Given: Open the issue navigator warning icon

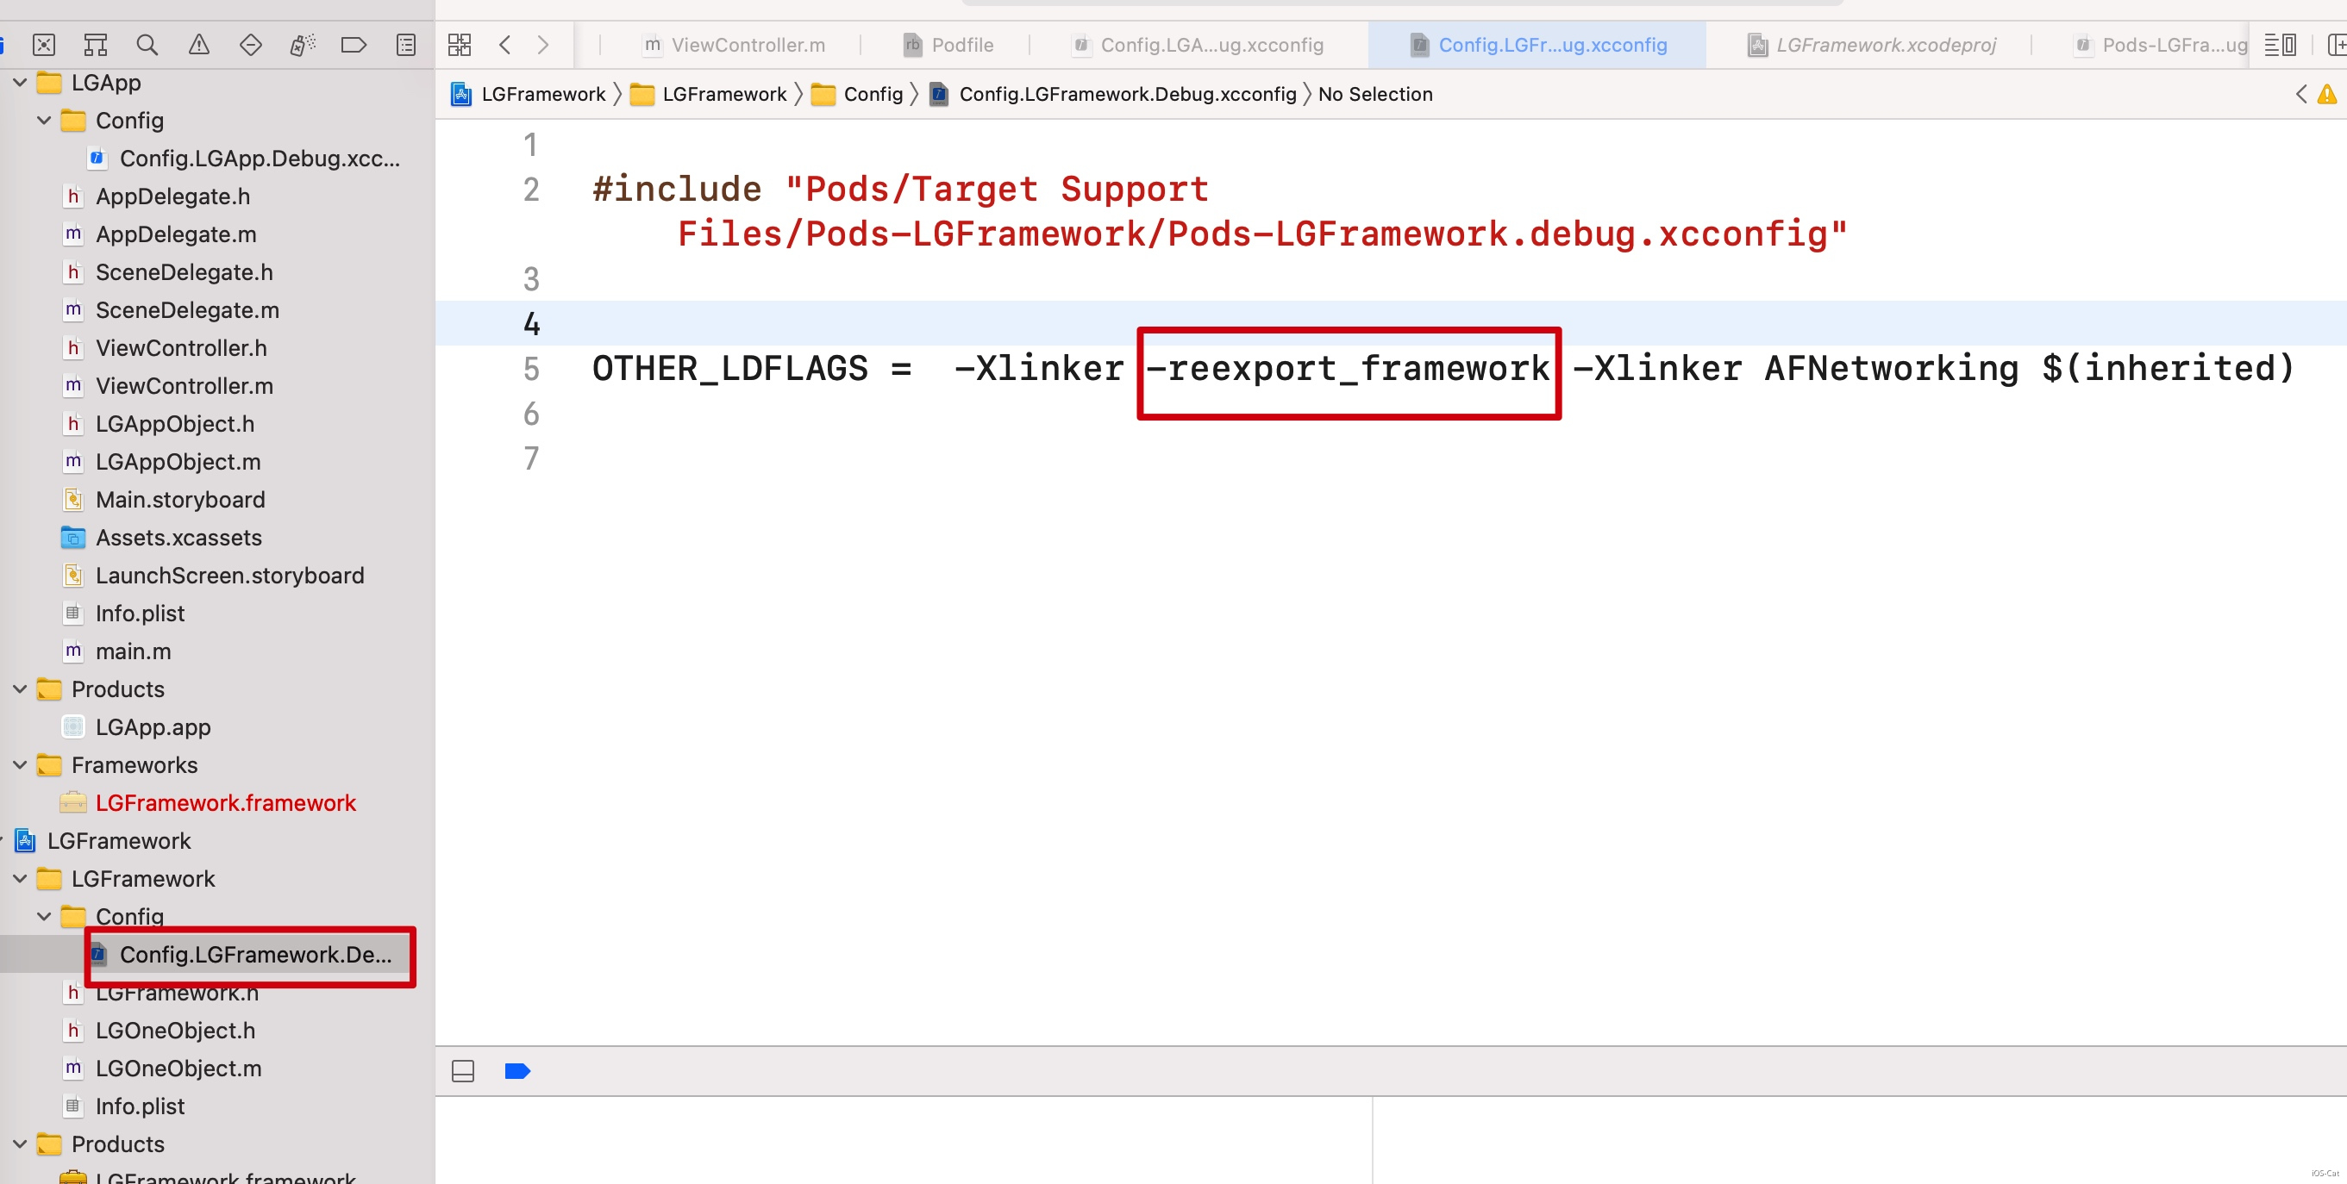Looking at the screenshot, I should (198, 45).
